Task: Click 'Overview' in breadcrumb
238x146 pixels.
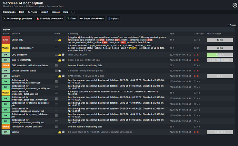Action: [x=18, y=7]
